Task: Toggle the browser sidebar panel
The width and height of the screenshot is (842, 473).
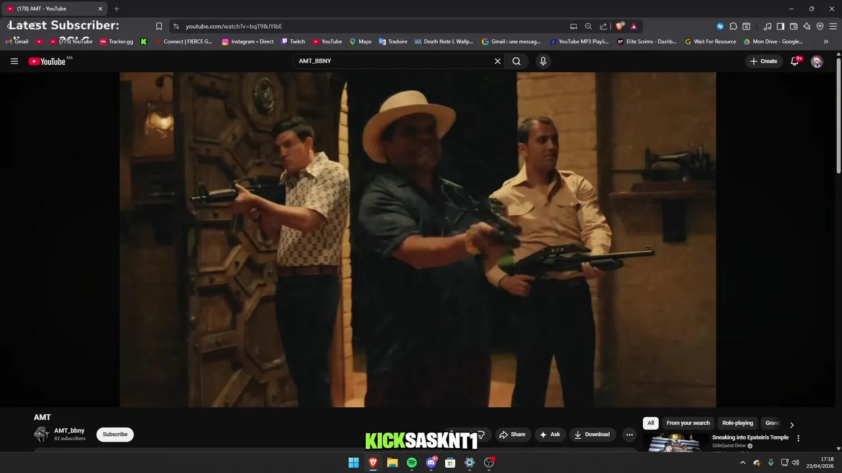Action: tap(780, 26)
